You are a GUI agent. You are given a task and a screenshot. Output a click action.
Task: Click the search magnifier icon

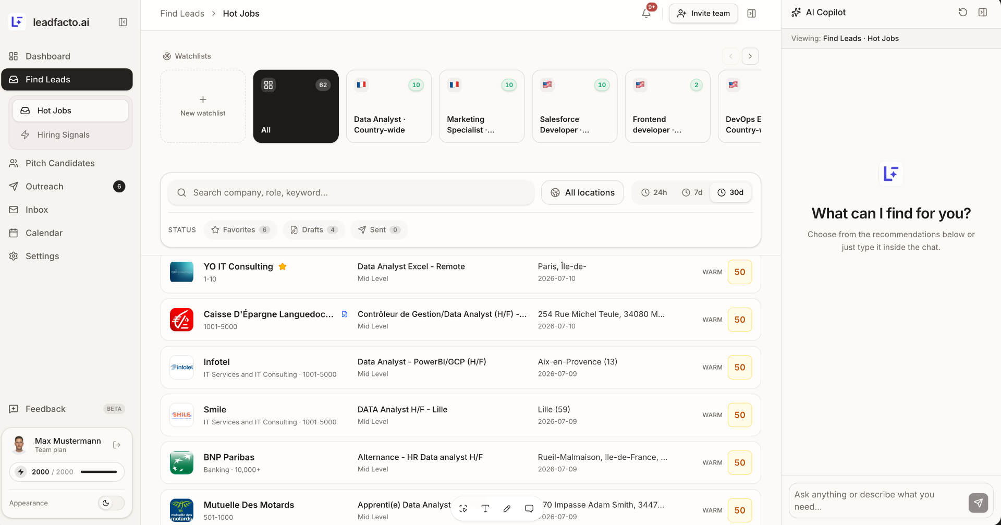[181, 193]
